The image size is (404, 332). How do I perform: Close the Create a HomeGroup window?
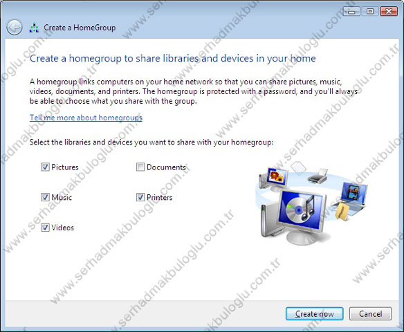coord(389,11)
